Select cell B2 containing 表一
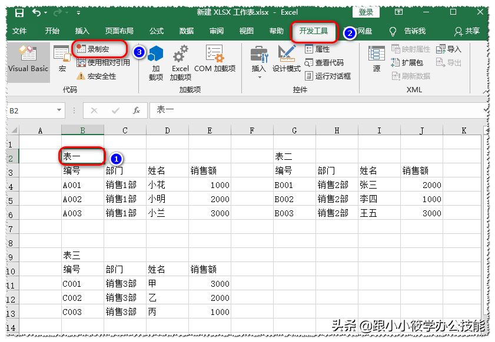 [82, 156]
